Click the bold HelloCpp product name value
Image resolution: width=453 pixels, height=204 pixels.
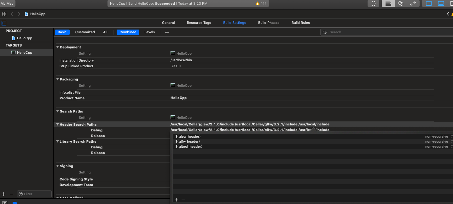point(178,98)
